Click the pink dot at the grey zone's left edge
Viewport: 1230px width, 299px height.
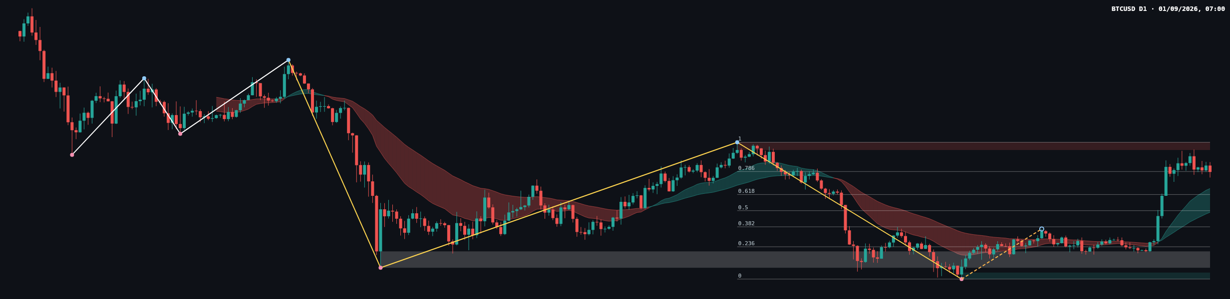coord(380,268)
